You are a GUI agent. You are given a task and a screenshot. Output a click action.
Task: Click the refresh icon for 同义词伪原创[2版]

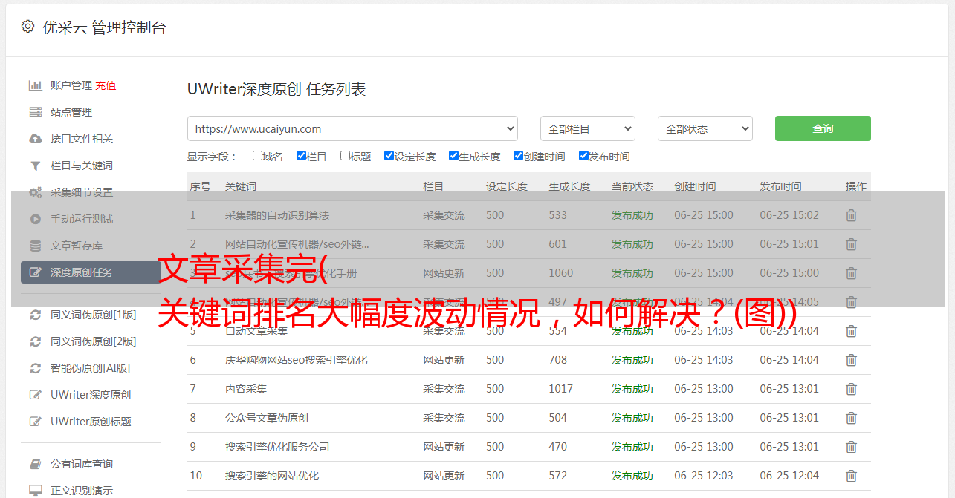click(x=35, y=341)
